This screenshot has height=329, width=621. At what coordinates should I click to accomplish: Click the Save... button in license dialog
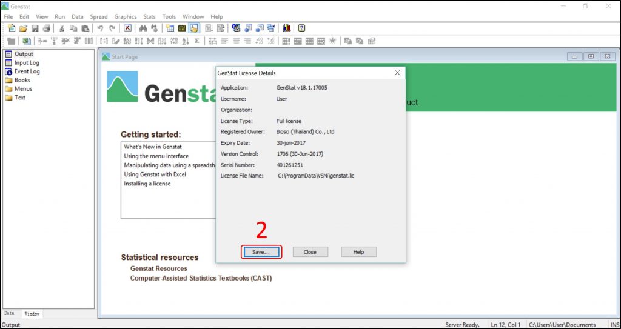coord(261,252)
